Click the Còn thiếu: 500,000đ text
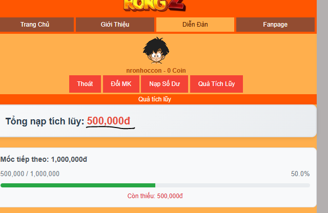 tap(155, 196)
